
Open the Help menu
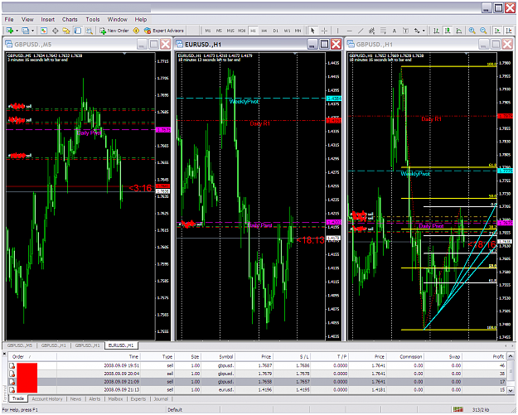click(x=141, y=20)
